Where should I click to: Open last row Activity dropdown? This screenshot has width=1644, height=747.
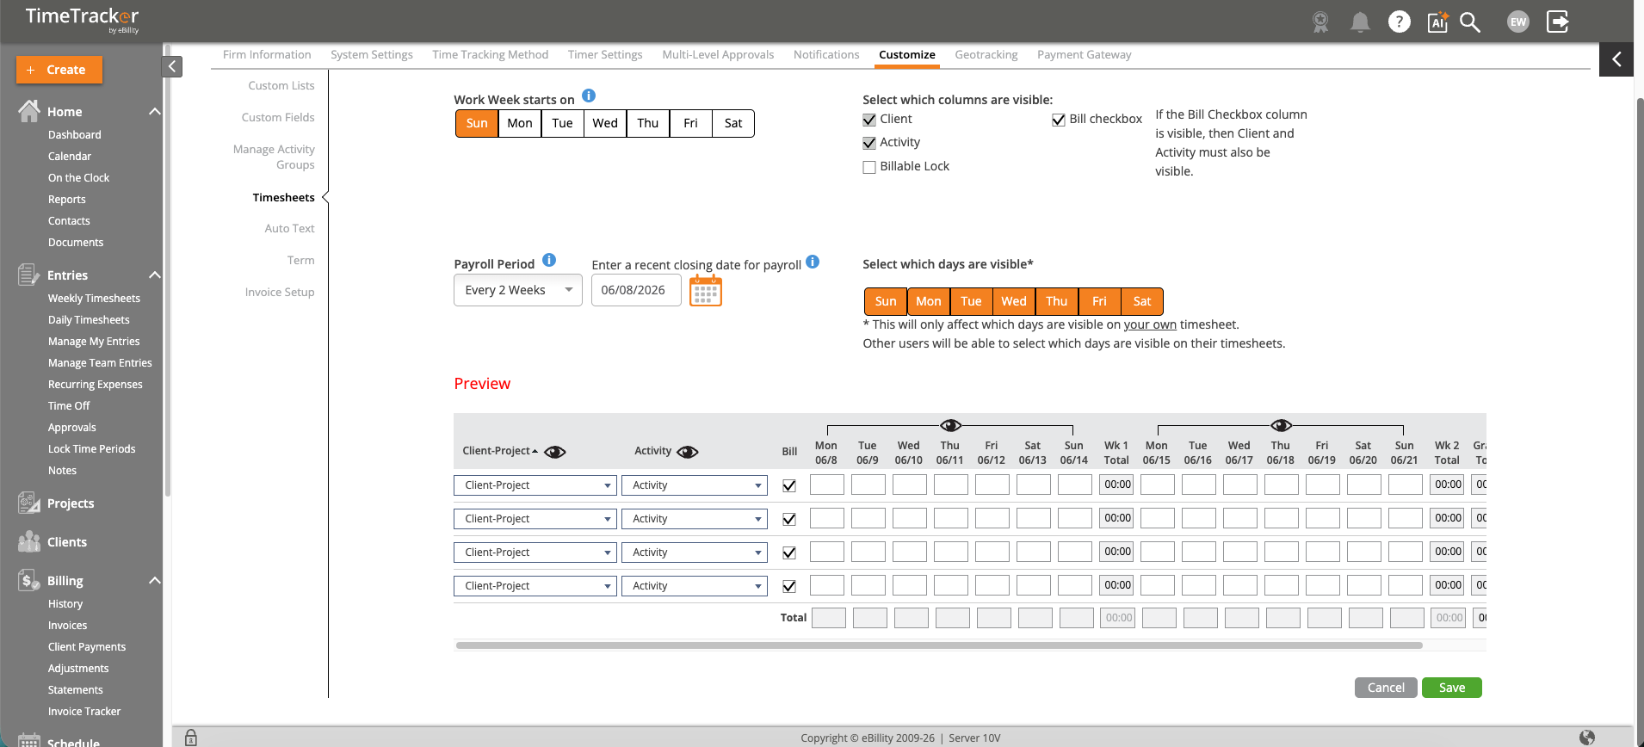[695, 586]
